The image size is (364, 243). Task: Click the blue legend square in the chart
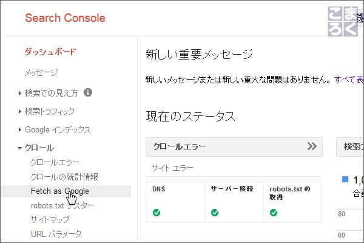point(345,179)
